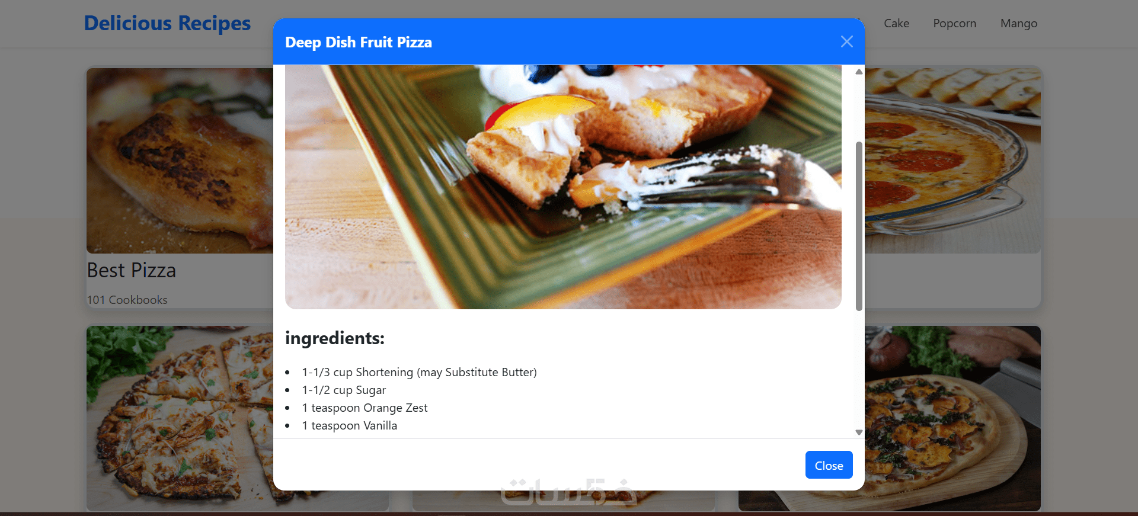Viewport: 1138px width, 516px height.
Task: Click the modal scrollbar up arrow
Action: point(859,72)
